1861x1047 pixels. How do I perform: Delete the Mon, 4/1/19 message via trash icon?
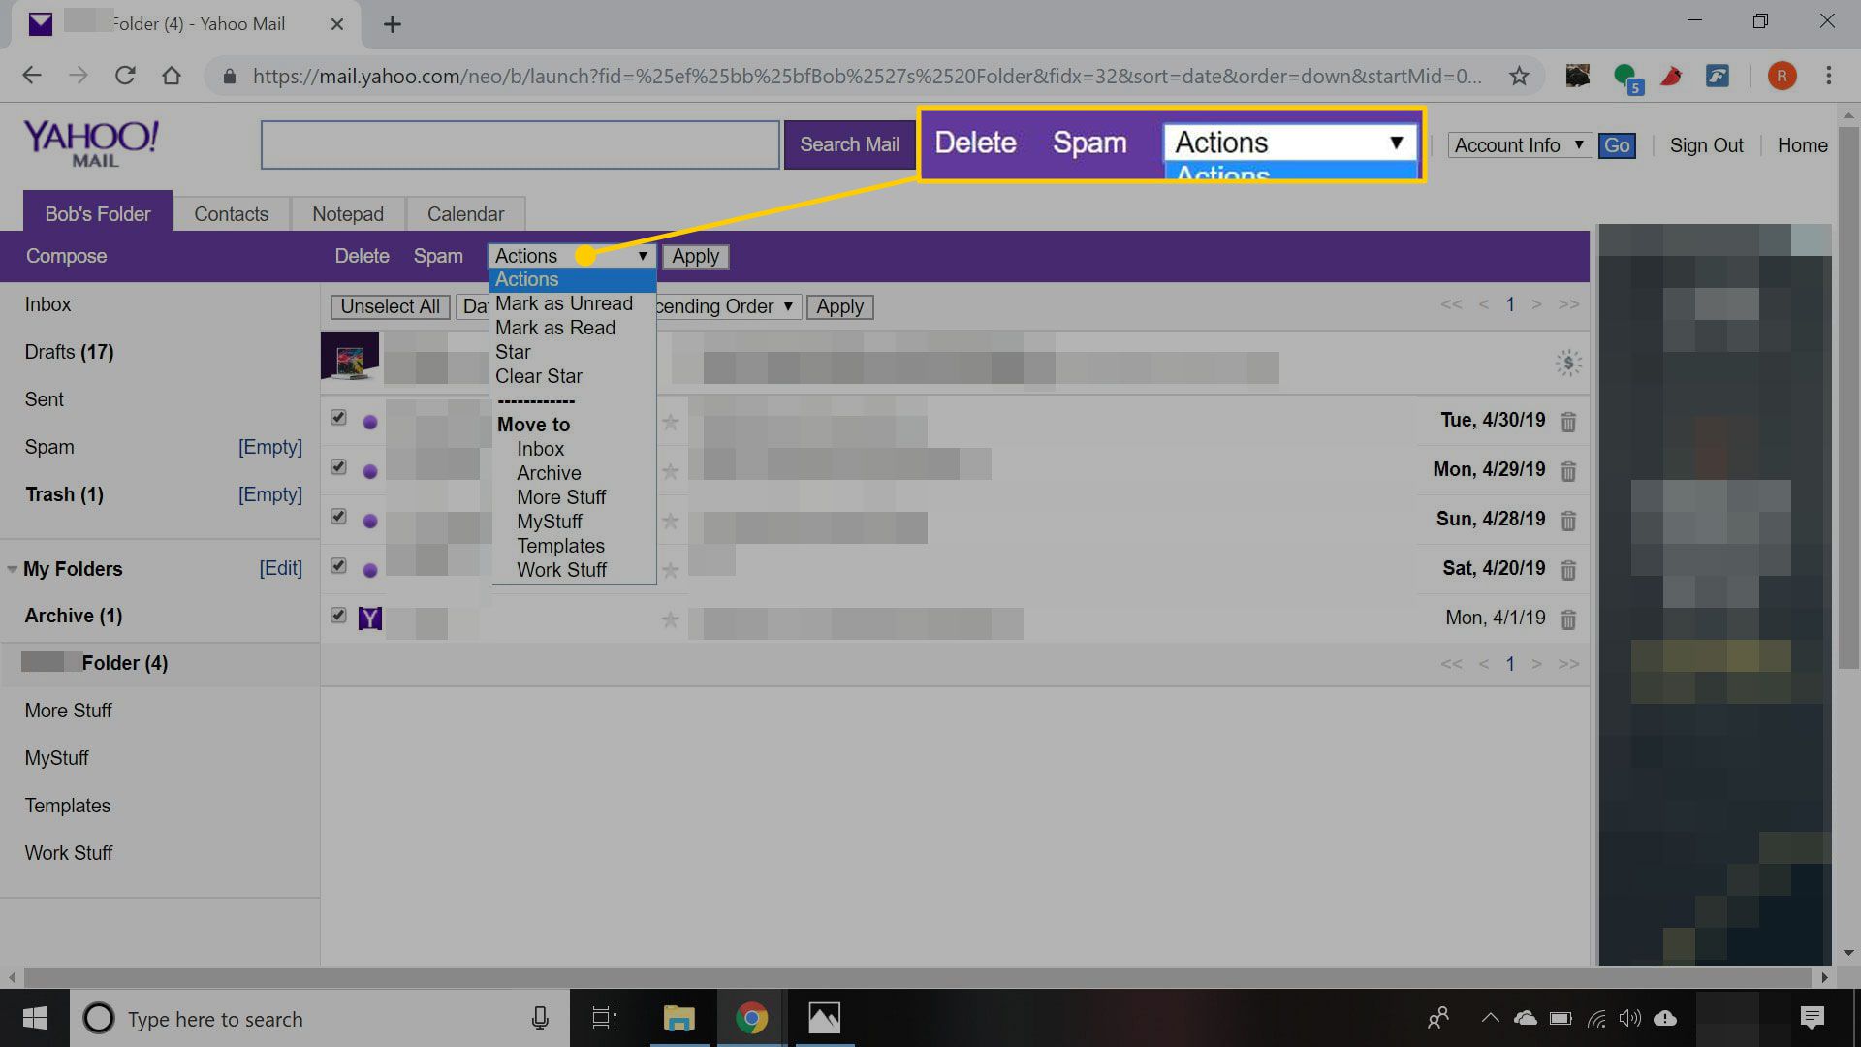(1568, 619)
